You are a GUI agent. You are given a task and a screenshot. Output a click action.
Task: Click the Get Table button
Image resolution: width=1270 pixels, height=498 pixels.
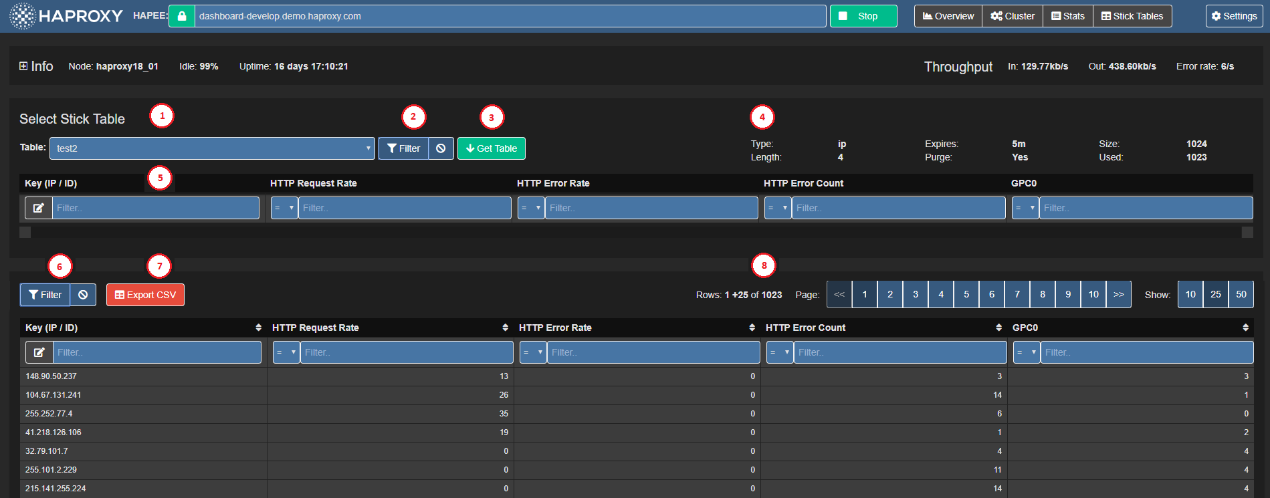[x=492, y=148]
